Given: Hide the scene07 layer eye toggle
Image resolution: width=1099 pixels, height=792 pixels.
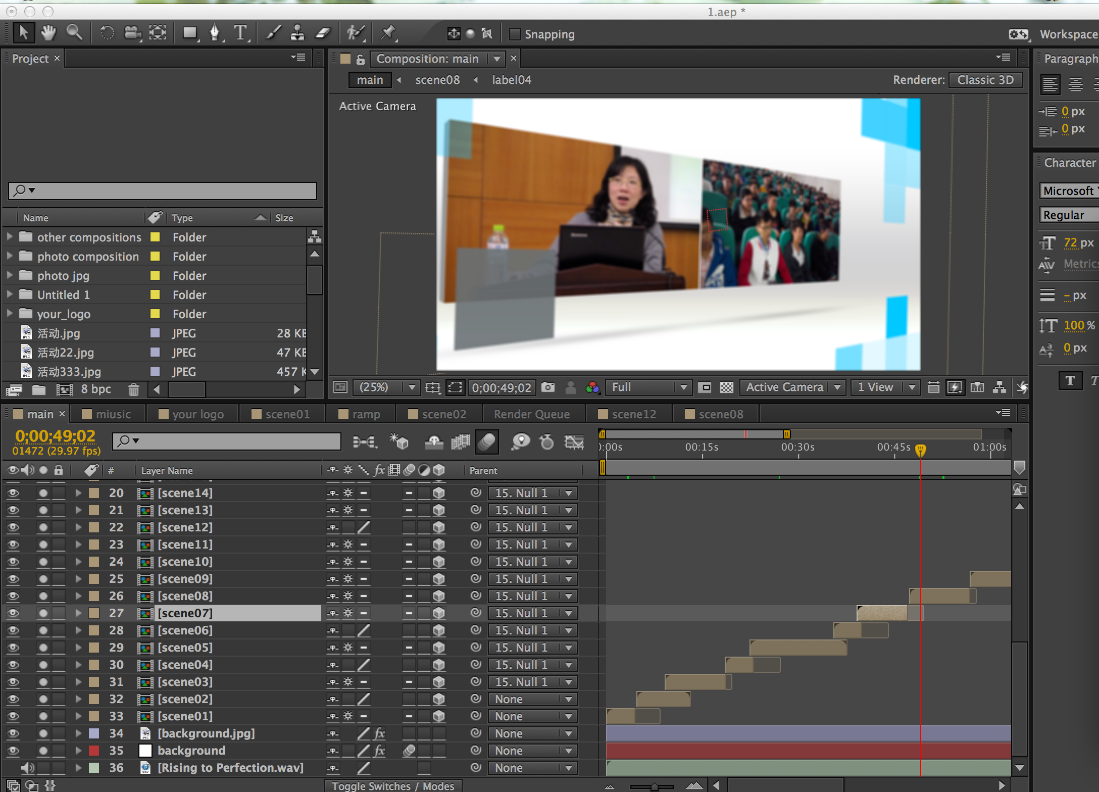Looking at the screenshot, I should pyautogui.click(x=13, y=613).
